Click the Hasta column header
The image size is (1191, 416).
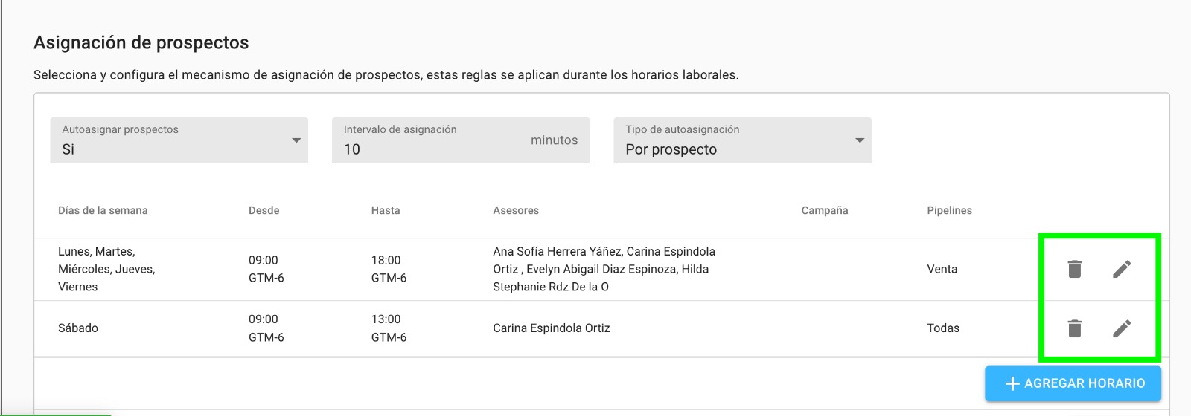[386, 210]
